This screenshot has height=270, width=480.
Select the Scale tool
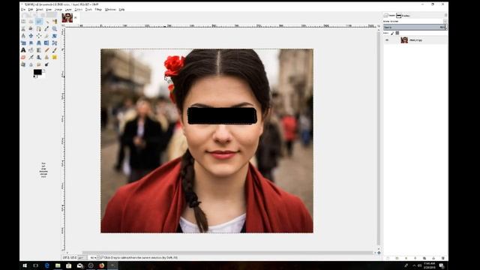23,43
